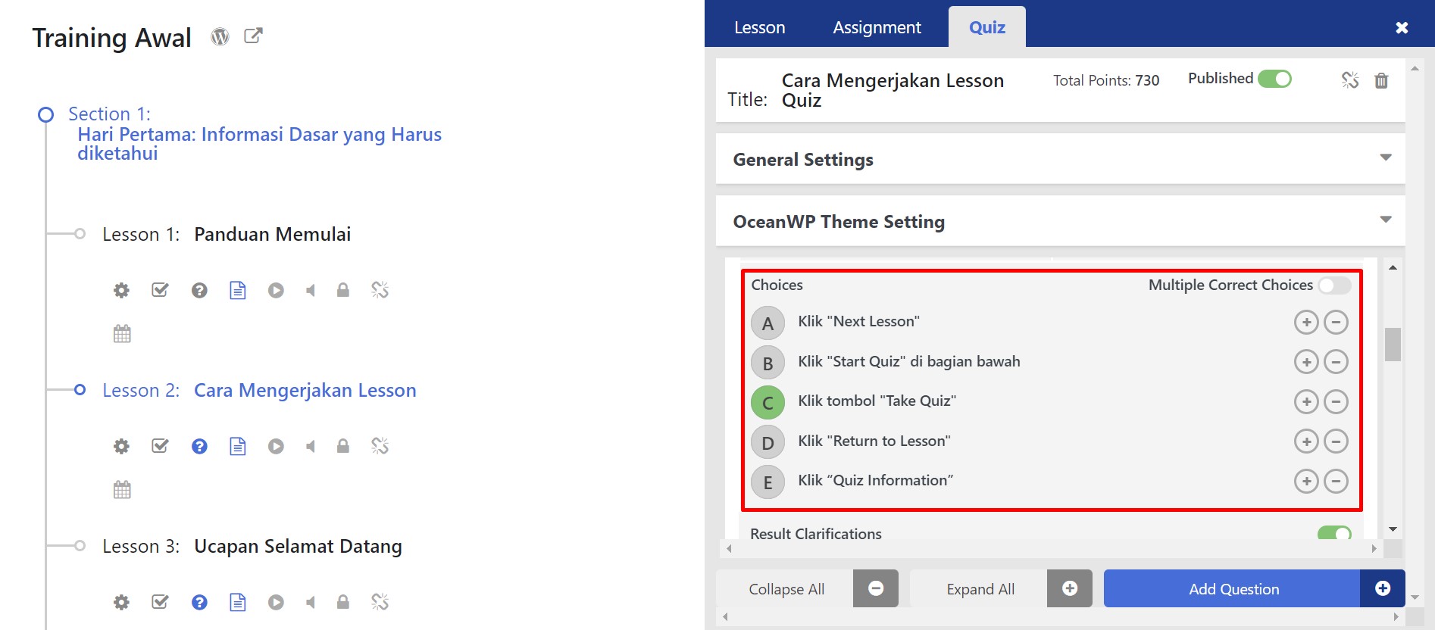Open Lesson 2 assignment check icon
The height and width of the screenshot is (630, 1435).
(x=160, y=446)
